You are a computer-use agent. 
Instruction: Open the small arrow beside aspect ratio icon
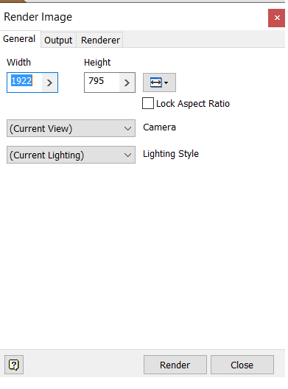coord(166,83)
